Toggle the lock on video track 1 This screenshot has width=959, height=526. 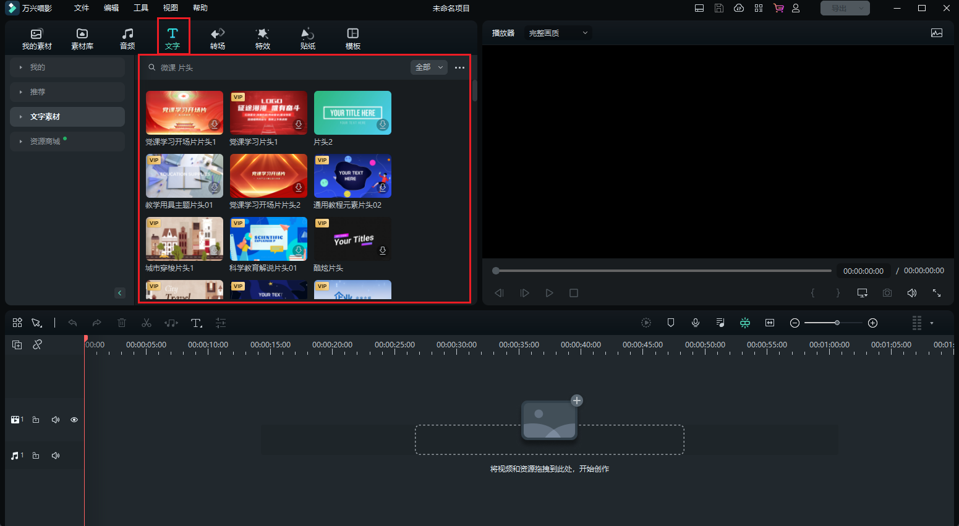tap(36, 420)
